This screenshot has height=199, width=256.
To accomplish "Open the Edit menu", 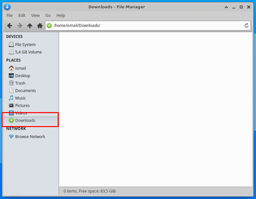I will pyautogui.click(x=22, y=15).
